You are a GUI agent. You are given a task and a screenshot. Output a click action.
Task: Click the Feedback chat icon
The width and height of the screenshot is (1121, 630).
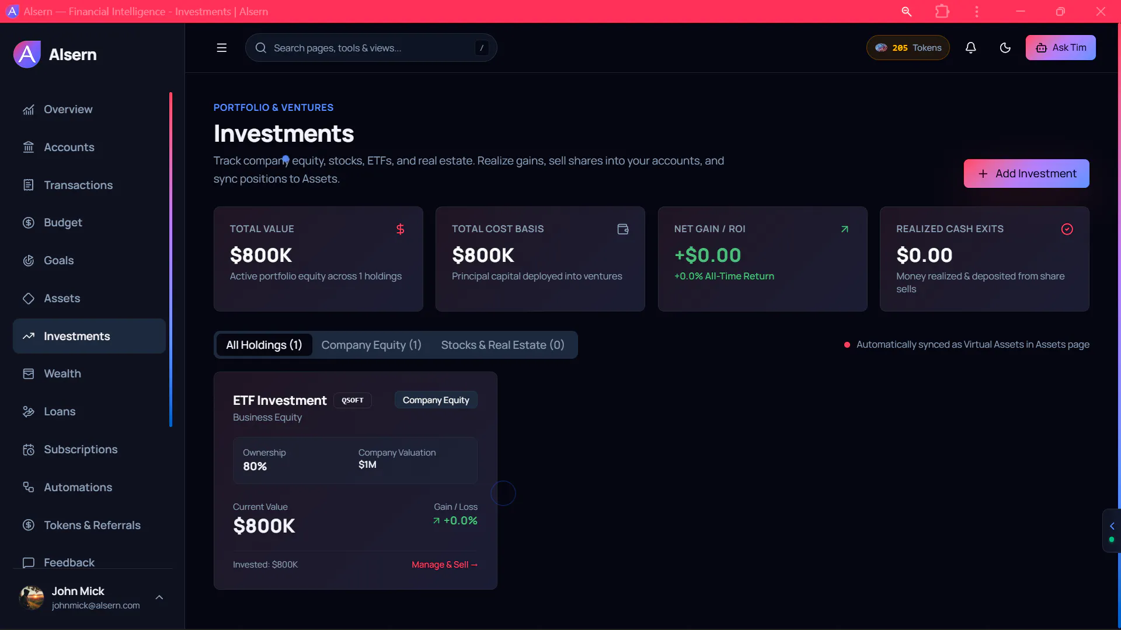coord(29,563)
